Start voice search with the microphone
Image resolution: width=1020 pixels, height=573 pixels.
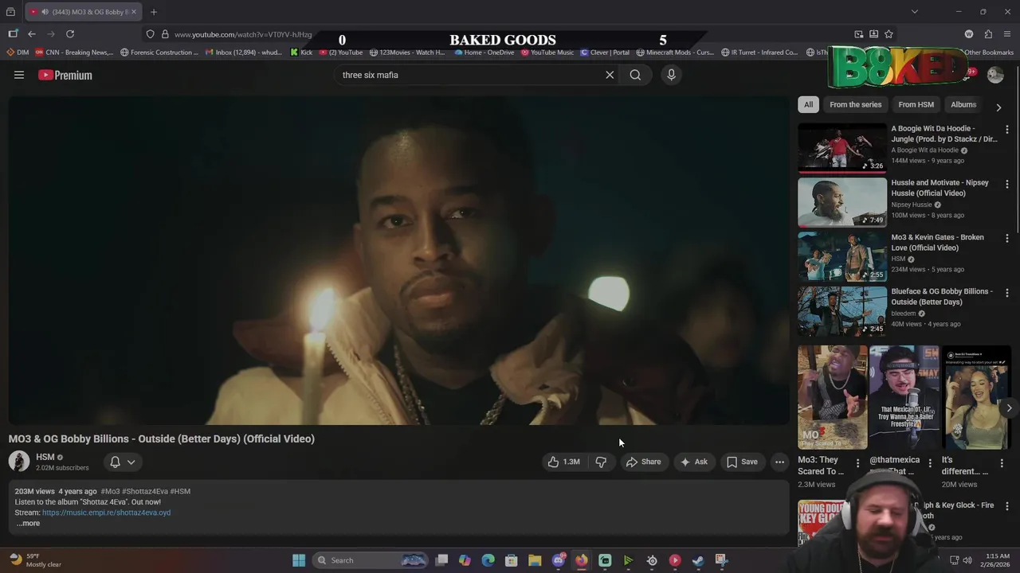pyautogui.click(x=671, y=75)
